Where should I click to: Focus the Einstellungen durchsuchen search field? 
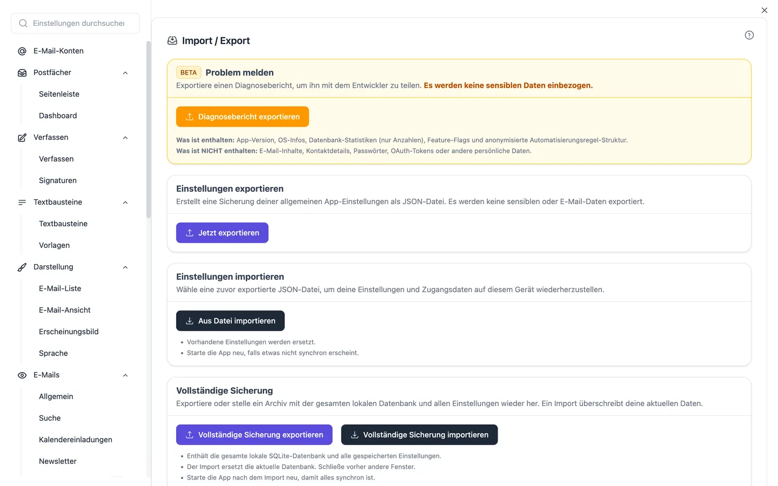click(x=76, y=23)
